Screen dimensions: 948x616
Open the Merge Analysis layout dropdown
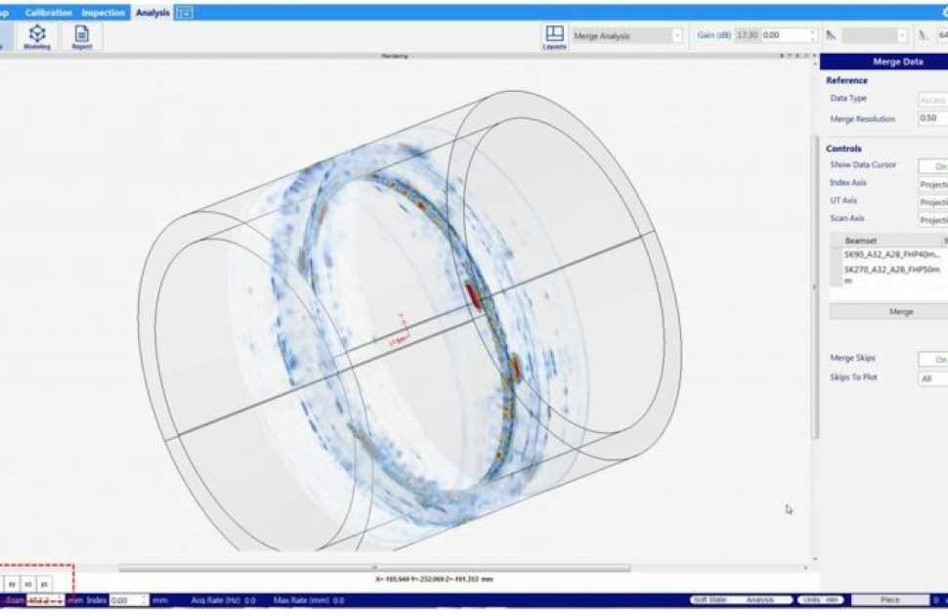pos(627,36)
